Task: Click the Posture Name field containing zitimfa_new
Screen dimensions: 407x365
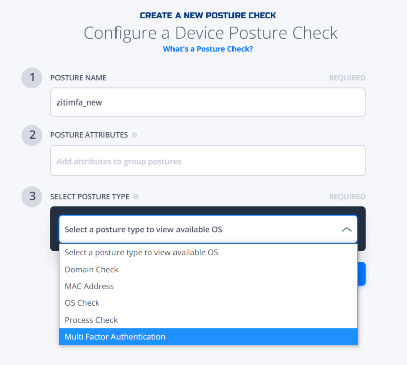Action: click(208, 102)
